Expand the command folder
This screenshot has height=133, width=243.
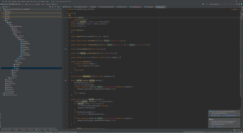pos(12,32)
